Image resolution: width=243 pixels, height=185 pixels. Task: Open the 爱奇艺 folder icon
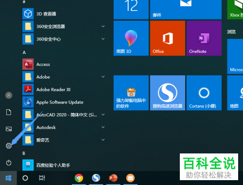click(x=28, y=140)
